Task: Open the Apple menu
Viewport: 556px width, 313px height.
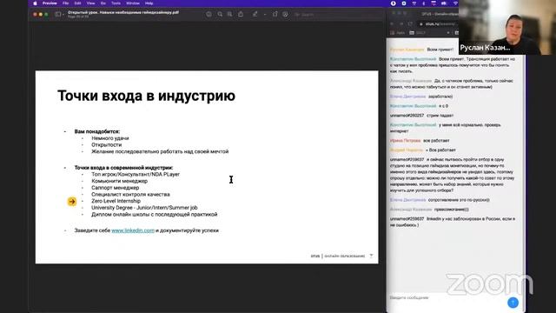Action: pyautogui.click(x=35, y=3)
